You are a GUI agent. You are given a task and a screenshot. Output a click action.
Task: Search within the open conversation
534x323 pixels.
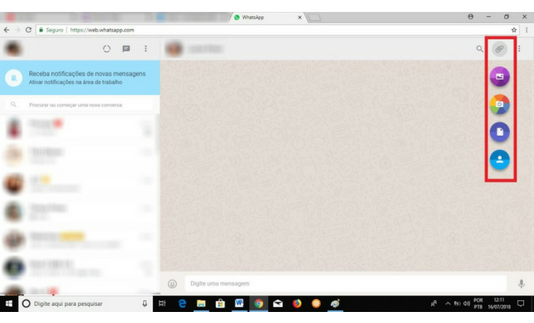[480, 49]
